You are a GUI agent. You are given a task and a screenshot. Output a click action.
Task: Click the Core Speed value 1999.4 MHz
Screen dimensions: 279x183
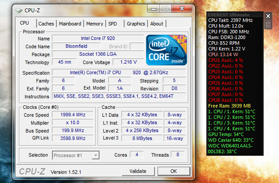(x=73, y=115)
